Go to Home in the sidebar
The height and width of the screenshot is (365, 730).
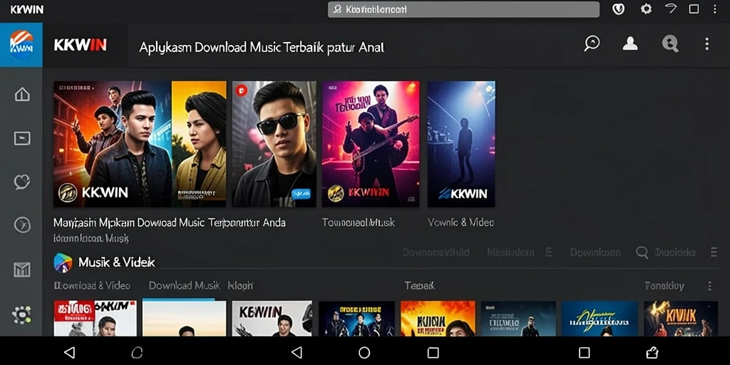(22, 95)
